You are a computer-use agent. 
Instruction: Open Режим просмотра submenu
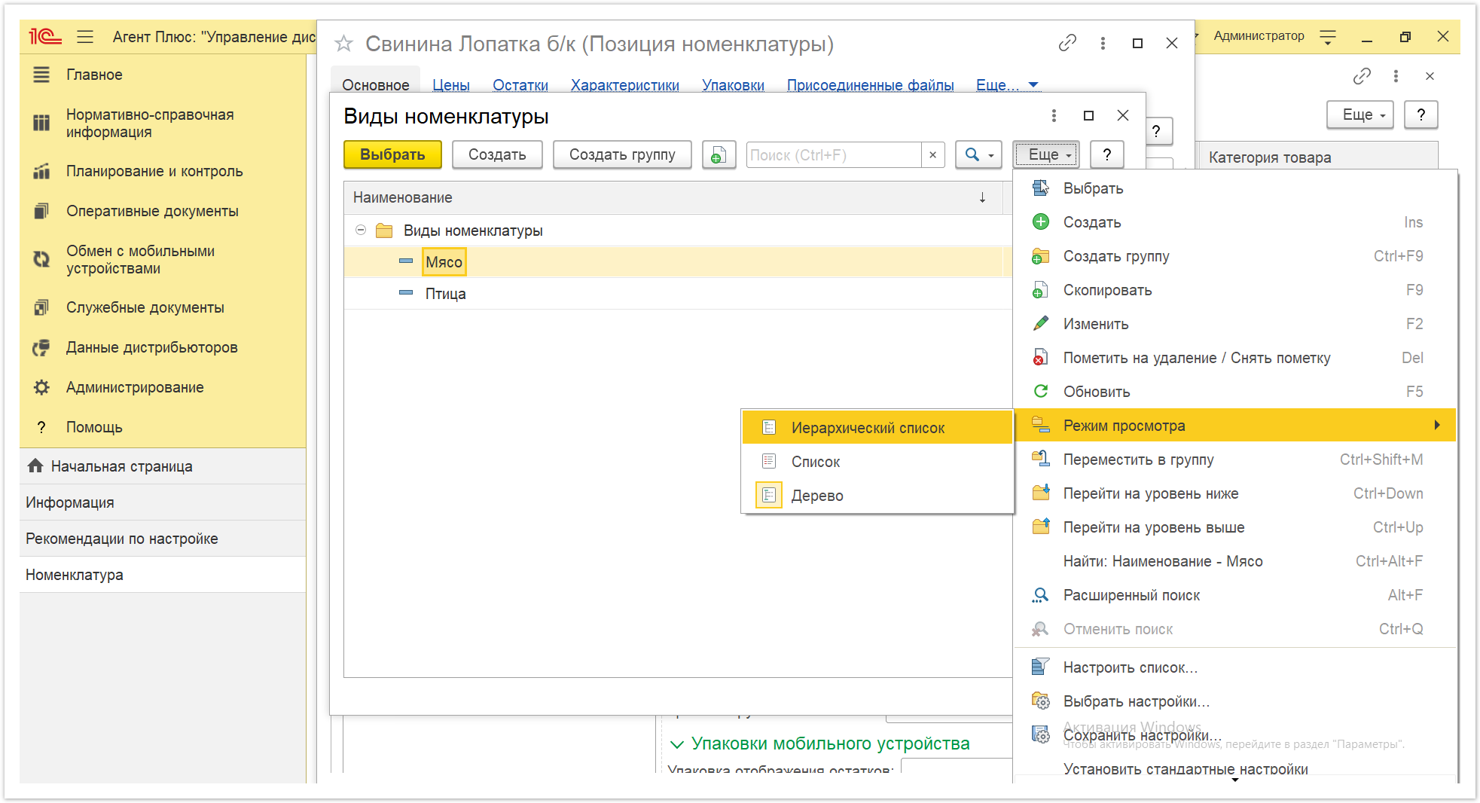tap(1234, 426)
